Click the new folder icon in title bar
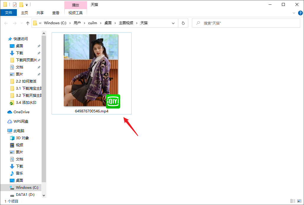Image resolution: width=304 pixels, height=205 pixels. click(x=21, y=5)
